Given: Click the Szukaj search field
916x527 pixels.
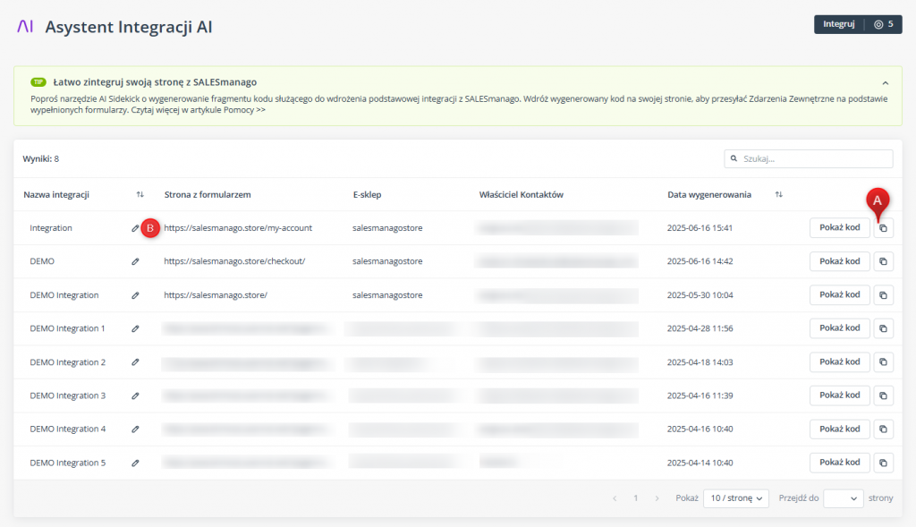Looking at the screenshot, I should click(809, 158).
